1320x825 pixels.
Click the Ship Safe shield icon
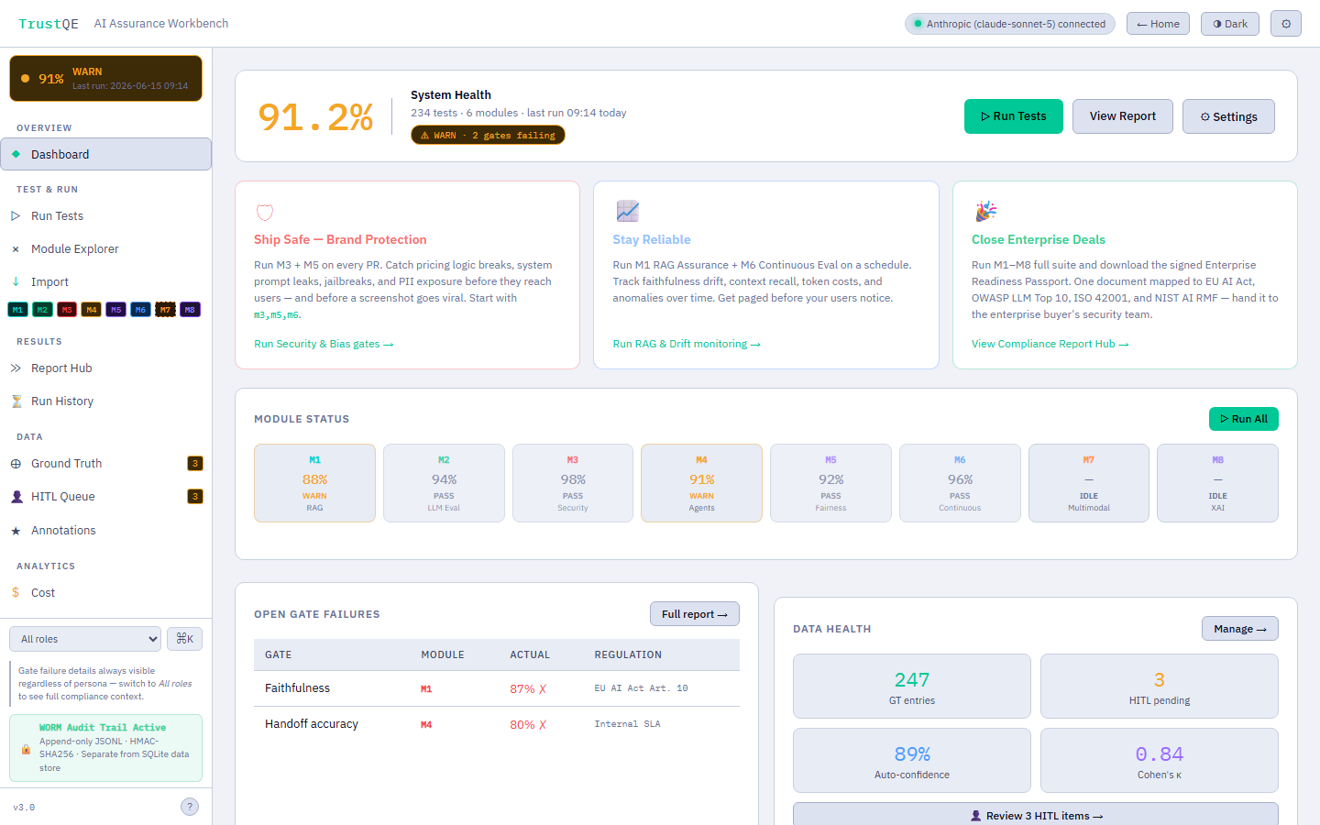265,212
